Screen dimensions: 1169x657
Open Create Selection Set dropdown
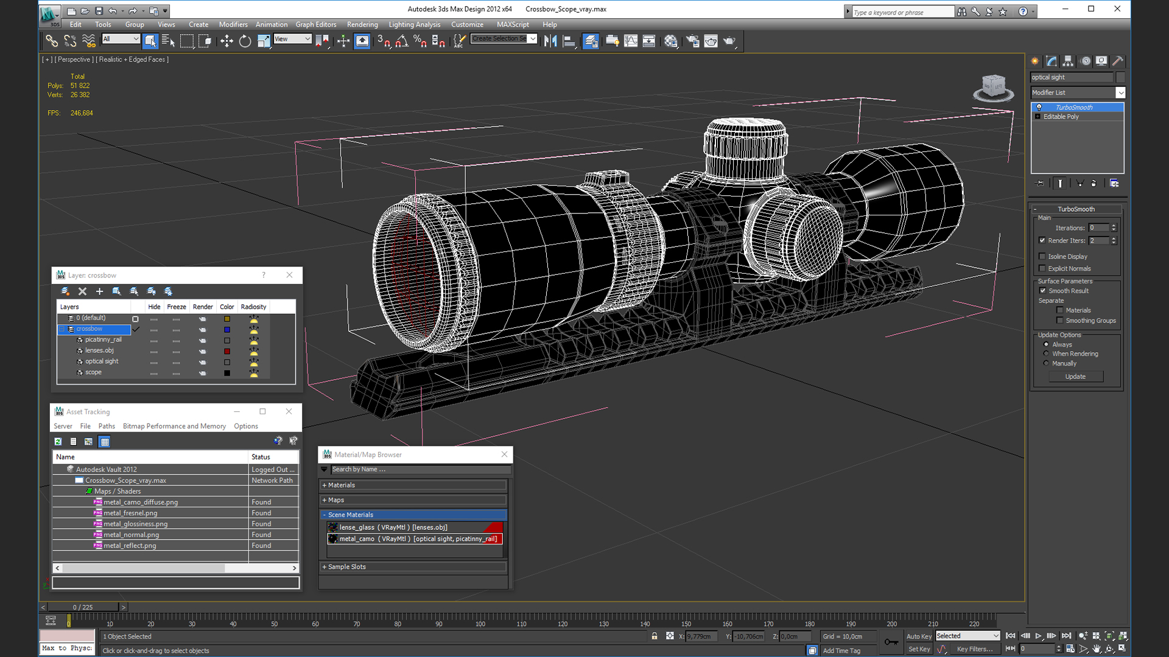533,38
